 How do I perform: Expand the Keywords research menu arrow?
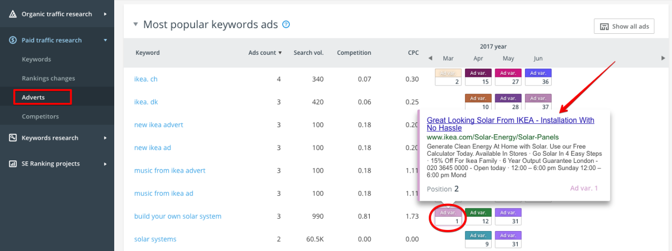(x=106, y=138)
